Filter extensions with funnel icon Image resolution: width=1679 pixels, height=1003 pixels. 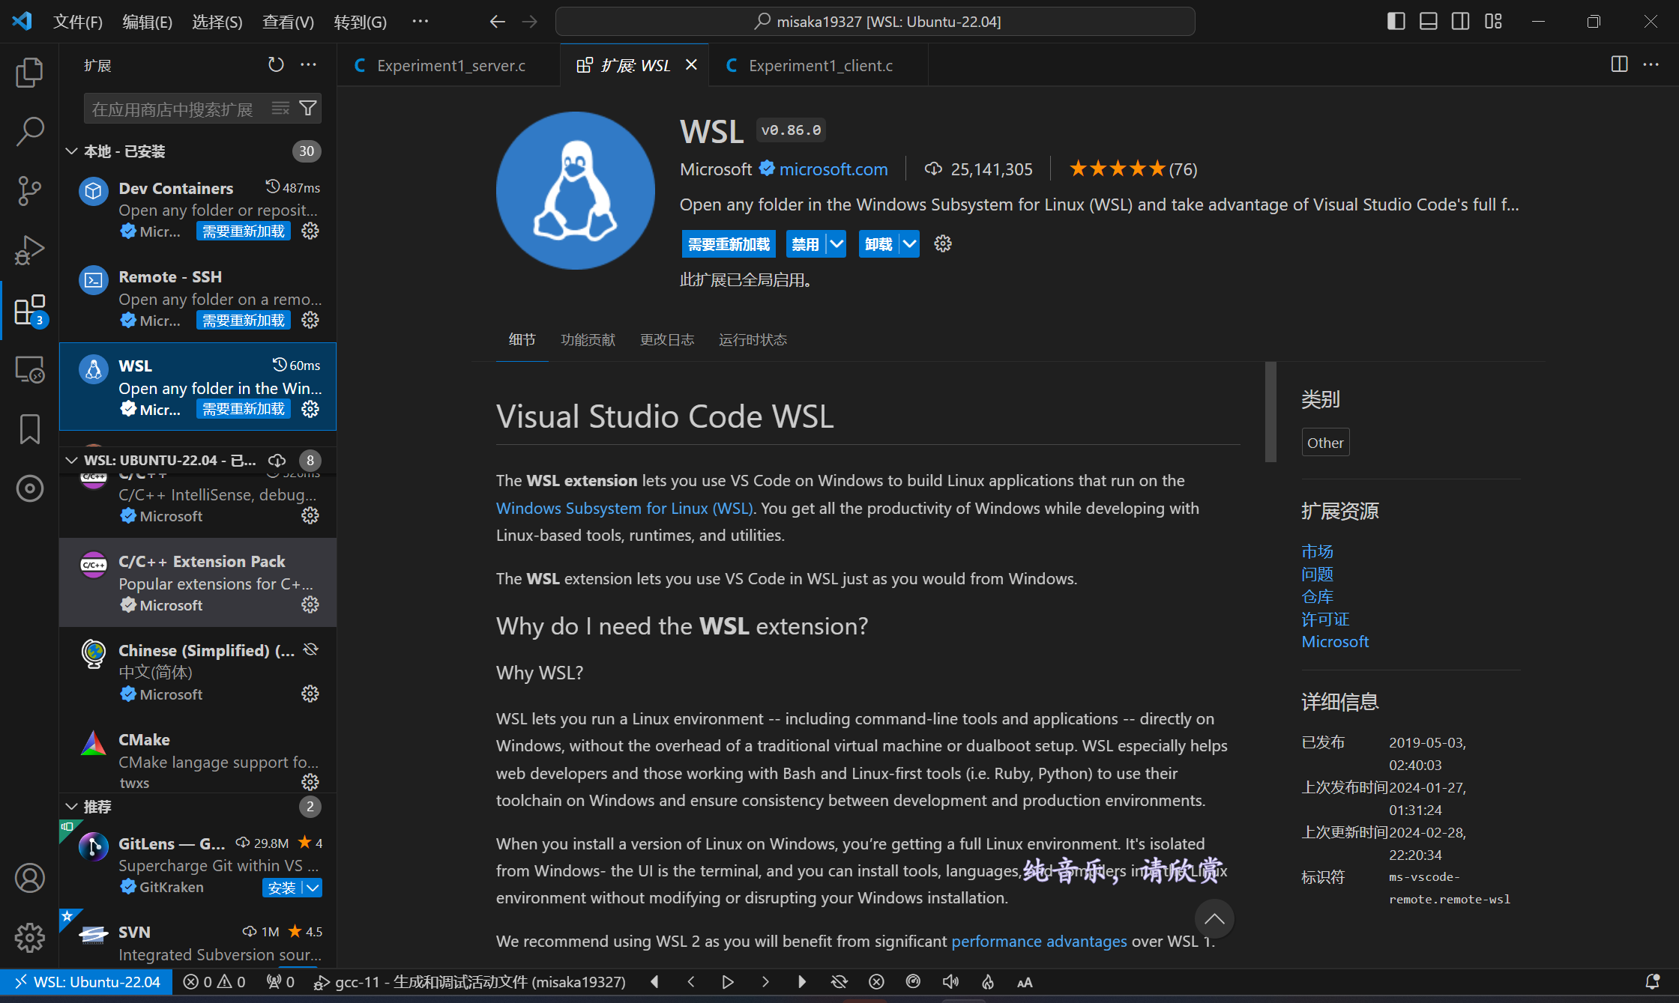click(307, 109)
